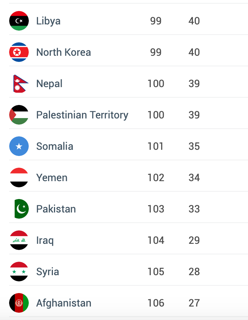Click Pakistan's score value 33

tap(194, 209)
